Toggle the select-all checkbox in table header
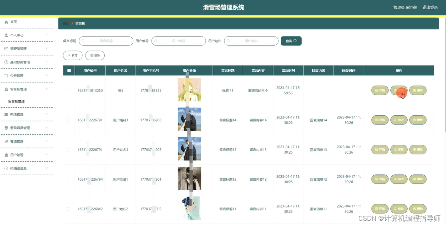The image size is (446, 225). (x=68, y=70)
